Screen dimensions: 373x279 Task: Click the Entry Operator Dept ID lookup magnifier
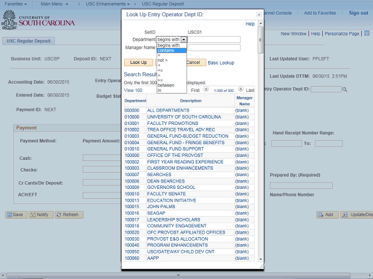344,90
